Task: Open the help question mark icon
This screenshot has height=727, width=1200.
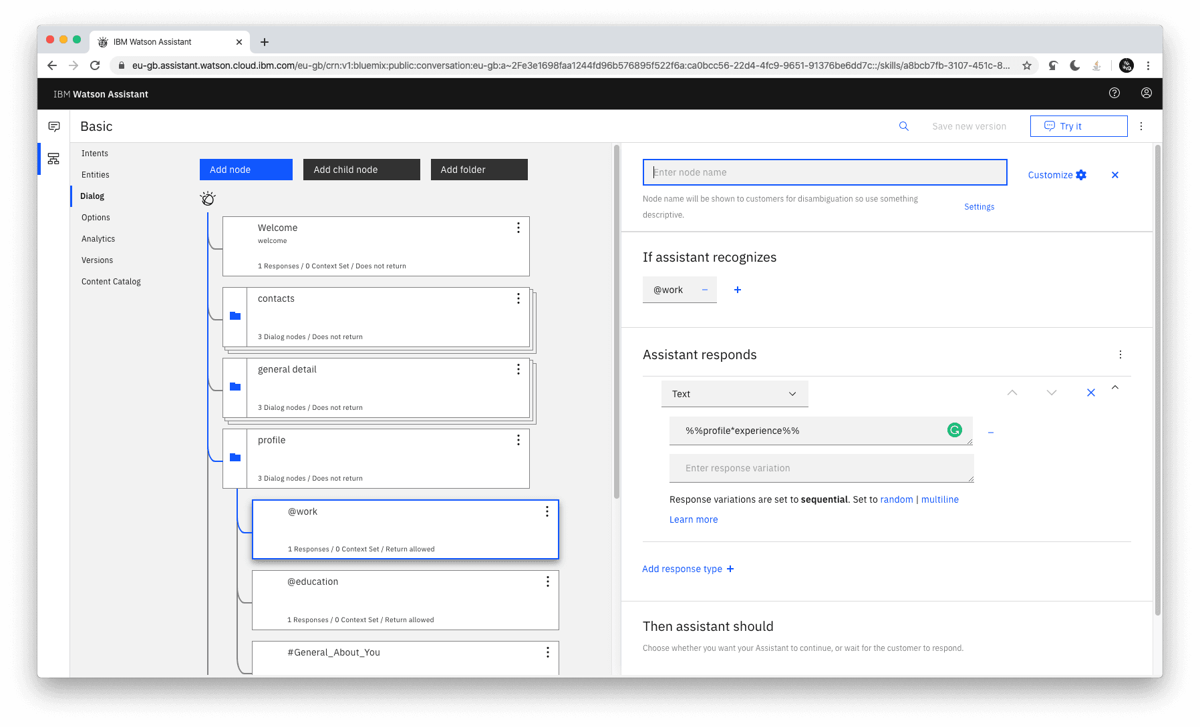Action: (1114, 93)
